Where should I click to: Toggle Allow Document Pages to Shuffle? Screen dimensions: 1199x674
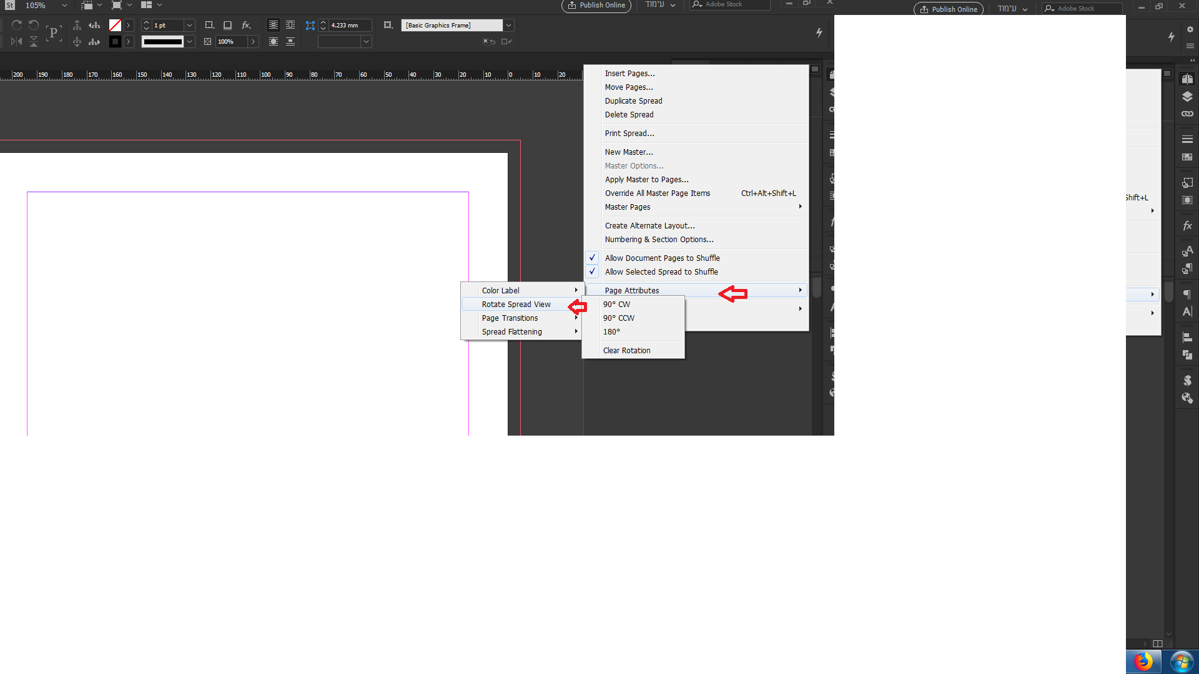tap(662, 258)
